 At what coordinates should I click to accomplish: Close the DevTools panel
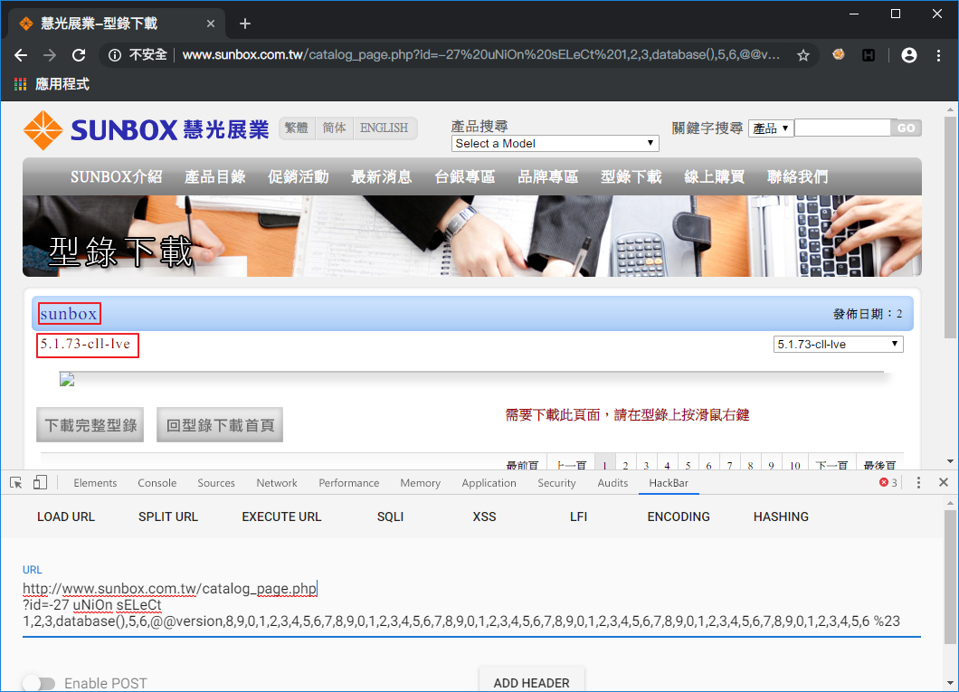[x=944, y=483]
